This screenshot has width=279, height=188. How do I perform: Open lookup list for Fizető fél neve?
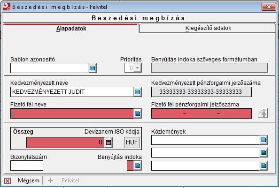(x=138, y=113)
